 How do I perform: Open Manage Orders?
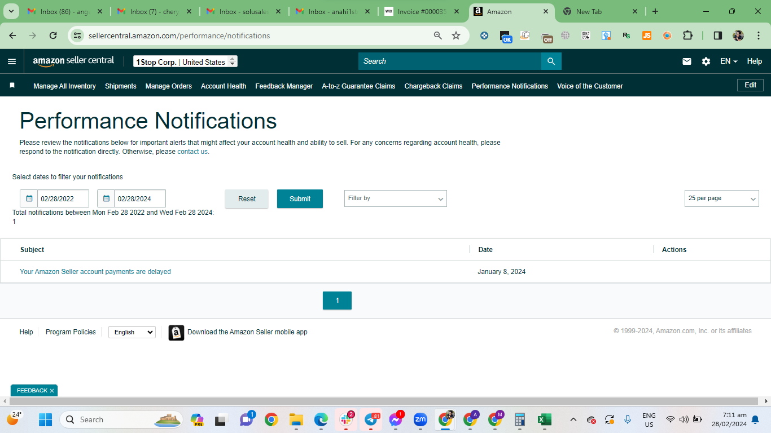coord(169,86)
